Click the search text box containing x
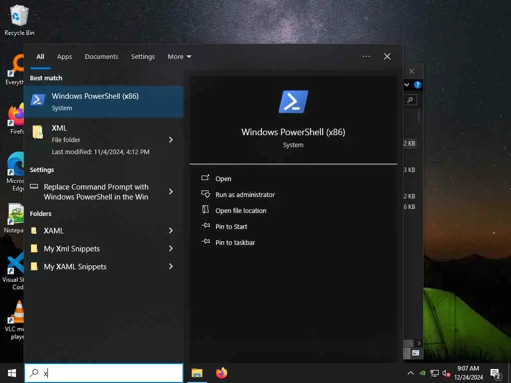 pyautogui.click(x=104, y=373)
